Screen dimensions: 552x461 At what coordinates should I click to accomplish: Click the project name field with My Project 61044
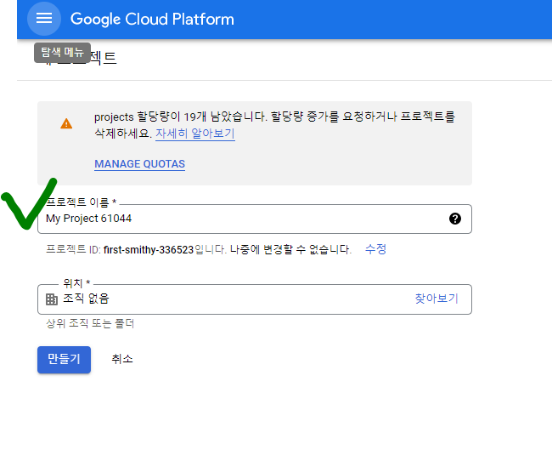pyautogui.click(x=255, y=219)
